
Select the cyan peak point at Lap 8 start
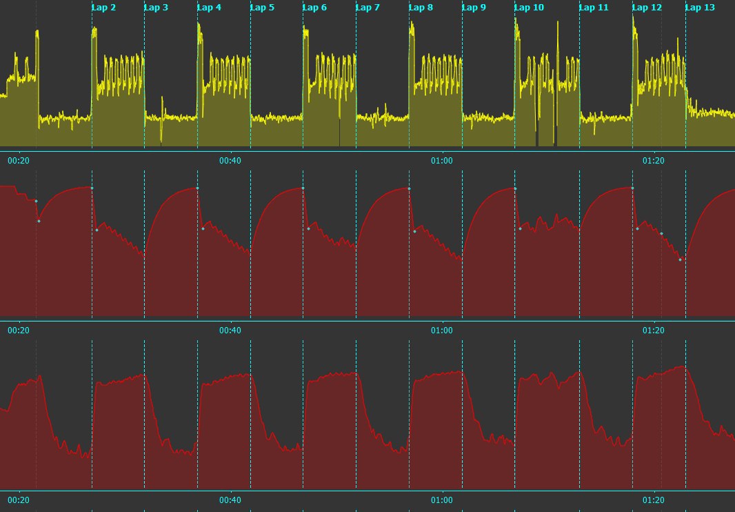pyautogui.click(x=410, y=188)
